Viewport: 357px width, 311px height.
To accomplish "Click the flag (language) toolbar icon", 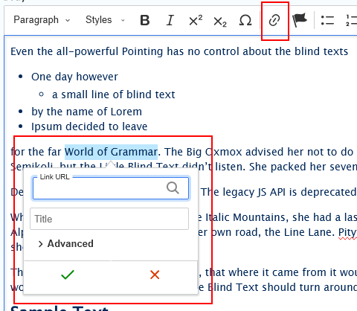I will point(300,20).
